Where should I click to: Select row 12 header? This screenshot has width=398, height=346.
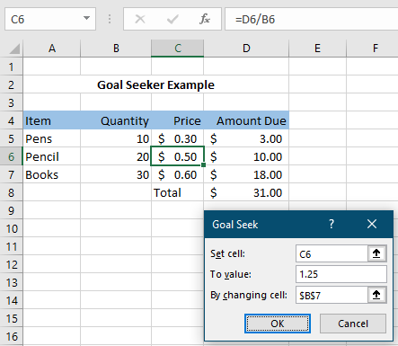(12, 264)
